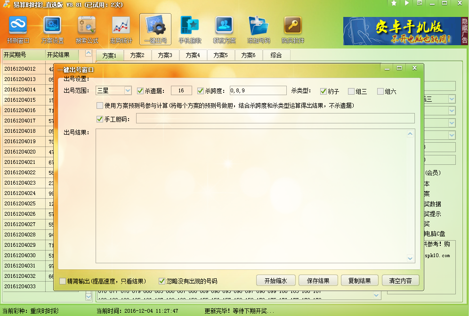
Task: Enable 精简输出 for faster results
Action: 62,280
